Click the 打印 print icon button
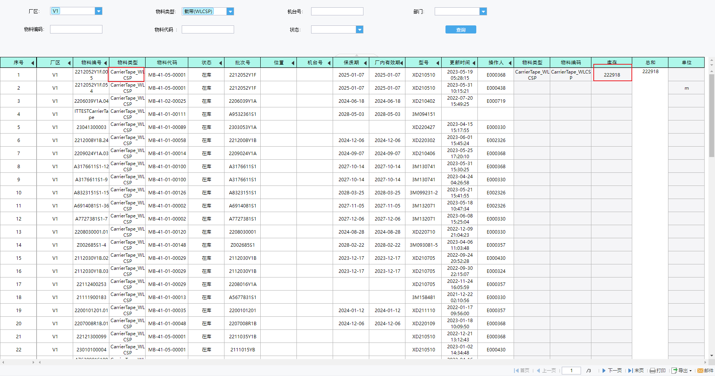The image size is (715, 376). 658,371
